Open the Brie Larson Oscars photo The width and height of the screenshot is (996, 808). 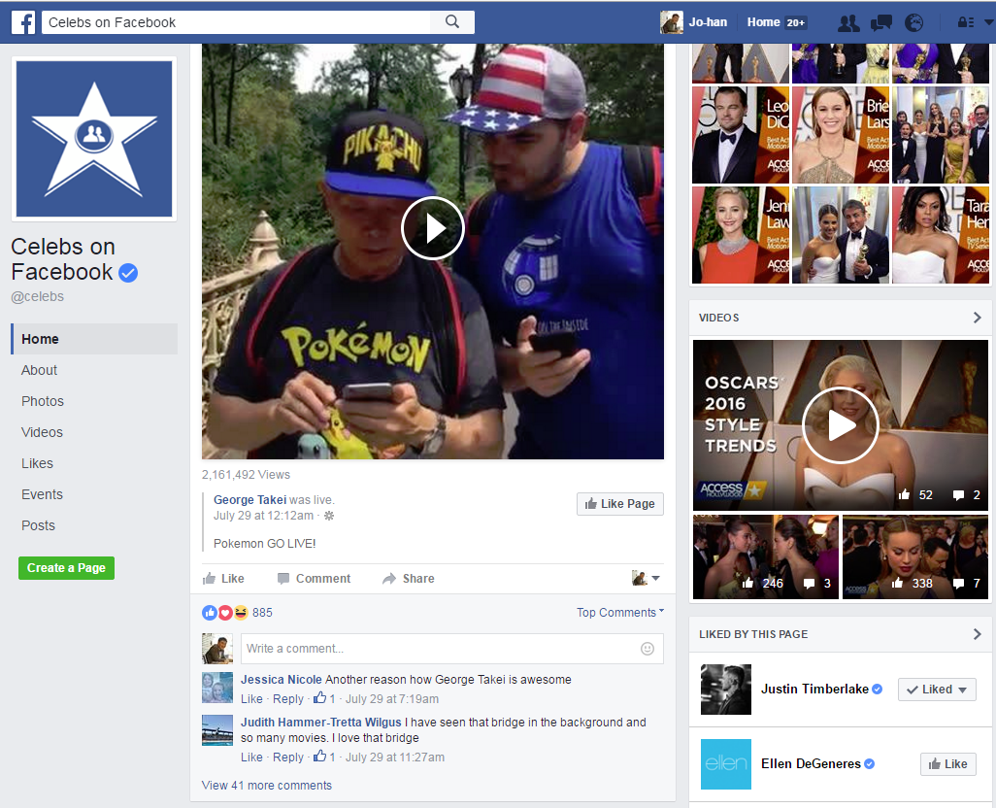click(841, 135)
